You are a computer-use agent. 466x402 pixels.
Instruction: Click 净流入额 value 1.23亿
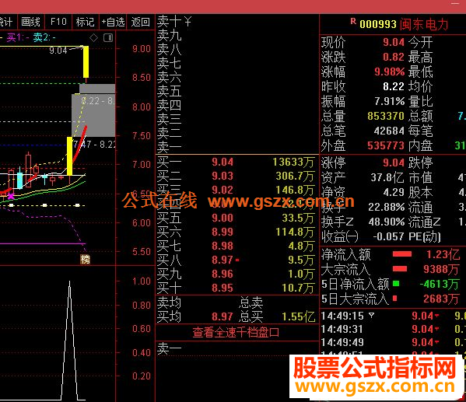[x=443, y=254]
